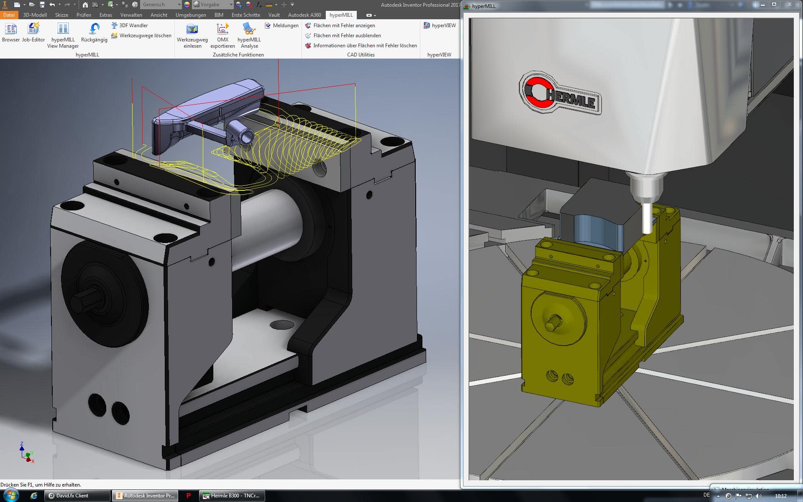Expand the undo history dropdown arrow
Viewport: 803px width, 502px height.
point(59,5)
